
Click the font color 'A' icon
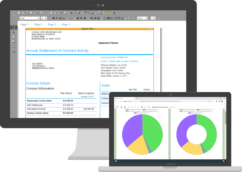[71, 18]
